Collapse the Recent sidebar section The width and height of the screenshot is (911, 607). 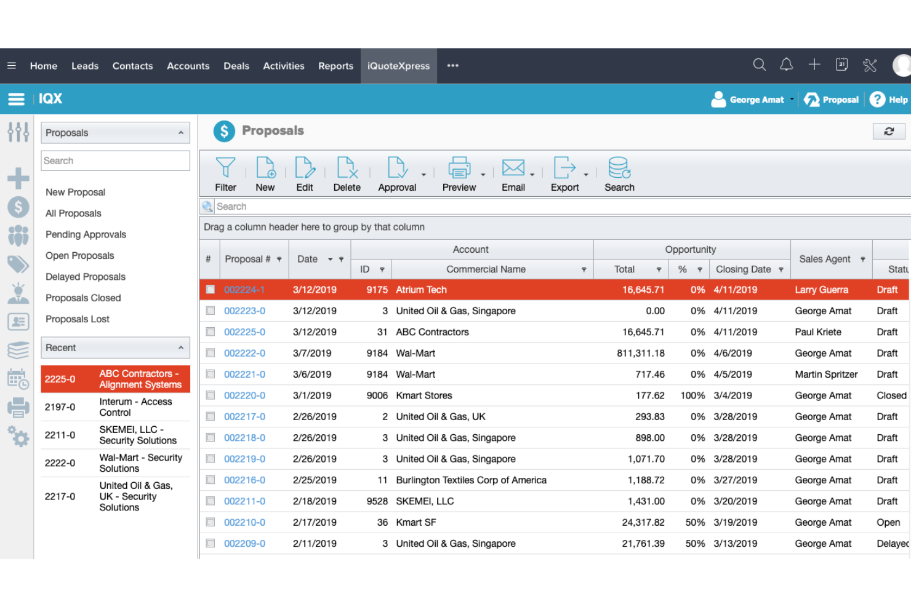[181, 347]
